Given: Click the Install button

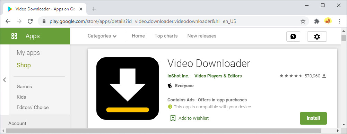Looking at the screenshot, I should click(x=313, y=118).
